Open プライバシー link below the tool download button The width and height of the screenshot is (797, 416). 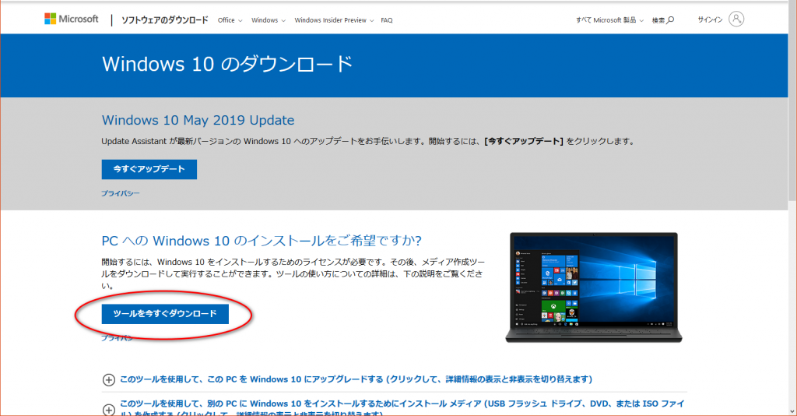[x=117, y=338]
